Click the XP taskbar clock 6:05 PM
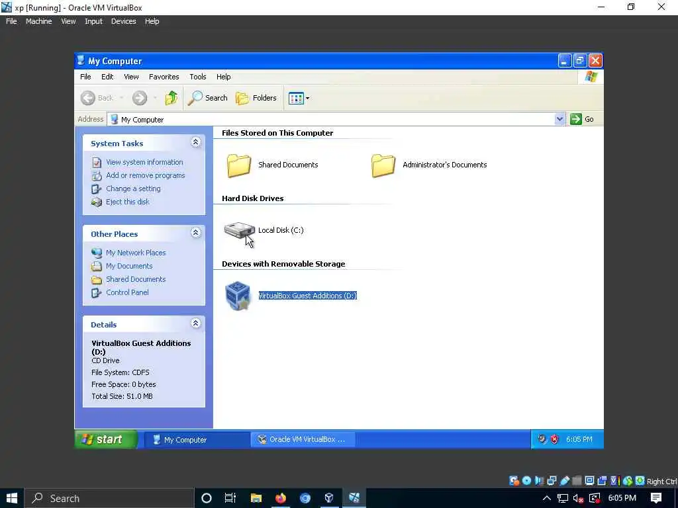The height and width of the screenshot is (508, 678). point(579,439)
